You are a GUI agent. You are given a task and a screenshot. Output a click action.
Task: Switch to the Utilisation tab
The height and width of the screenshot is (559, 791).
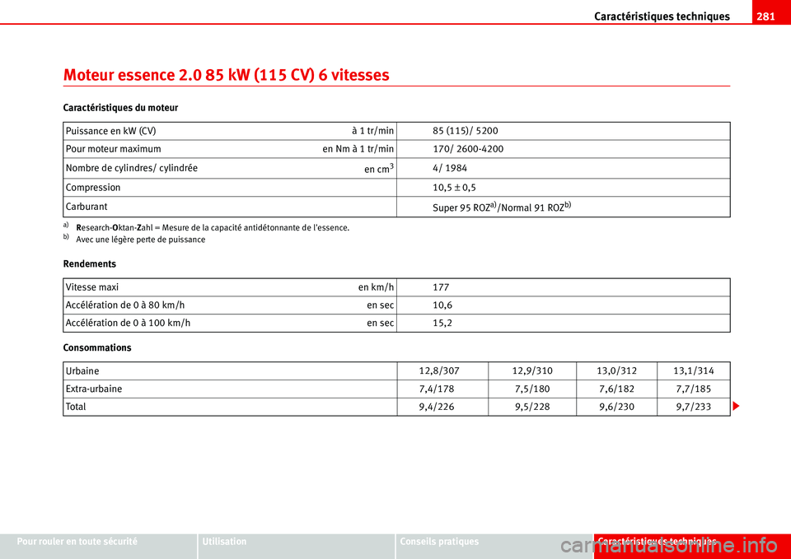pyautogui.click(x=296, y=547)
